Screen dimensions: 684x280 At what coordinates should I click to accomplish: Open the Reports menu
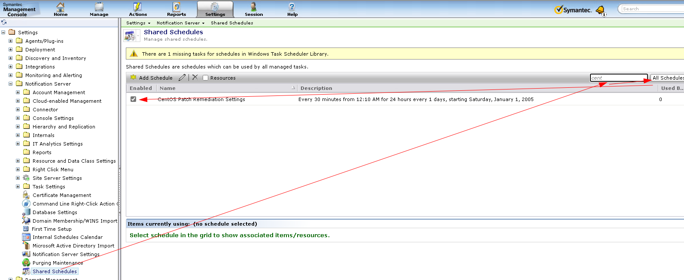(176, 9)
